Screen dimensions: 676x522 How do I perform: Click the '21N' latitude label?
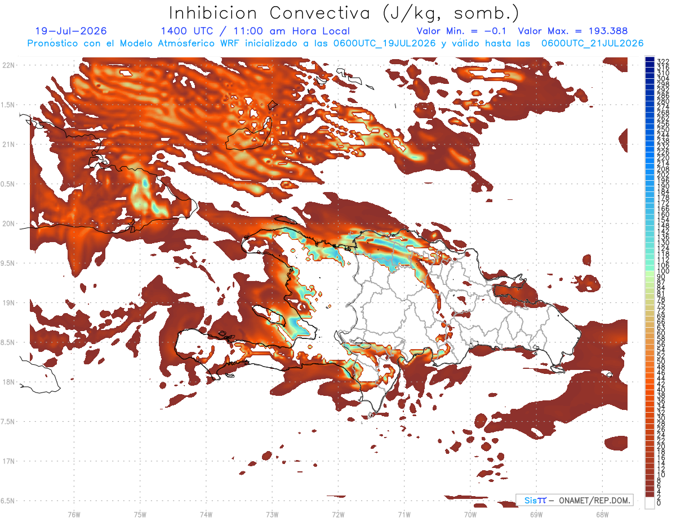(7, 144)
